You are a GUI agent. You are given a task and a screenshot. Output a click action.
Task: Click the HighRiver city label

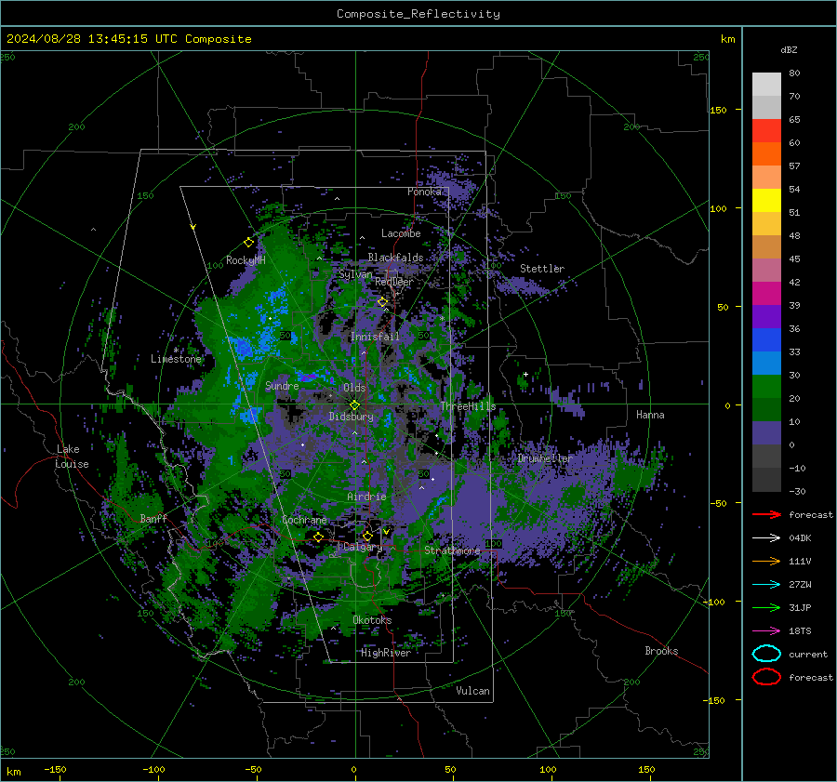pos(386,653)
